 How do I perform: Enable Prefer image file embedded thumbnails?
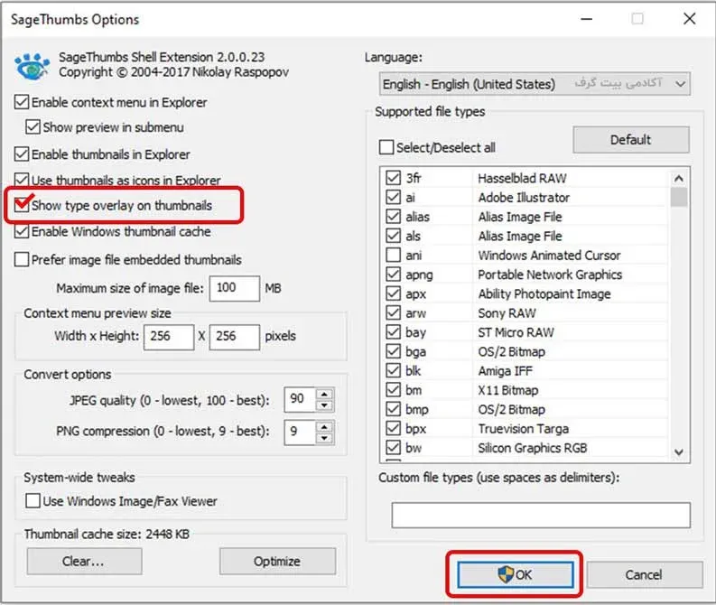[22, 260]
